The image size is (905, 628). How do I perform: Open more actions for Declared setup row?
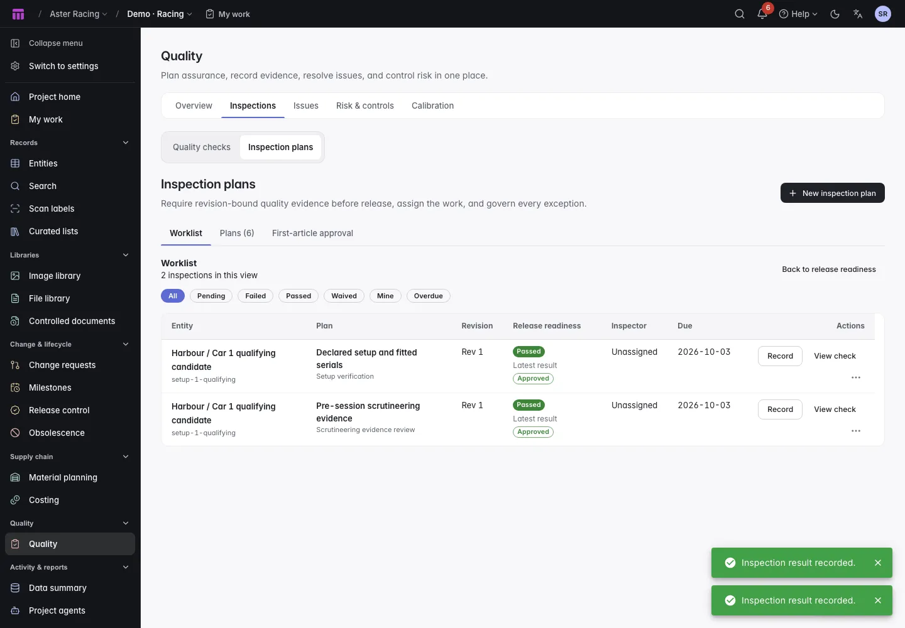(x=856, y=377)
